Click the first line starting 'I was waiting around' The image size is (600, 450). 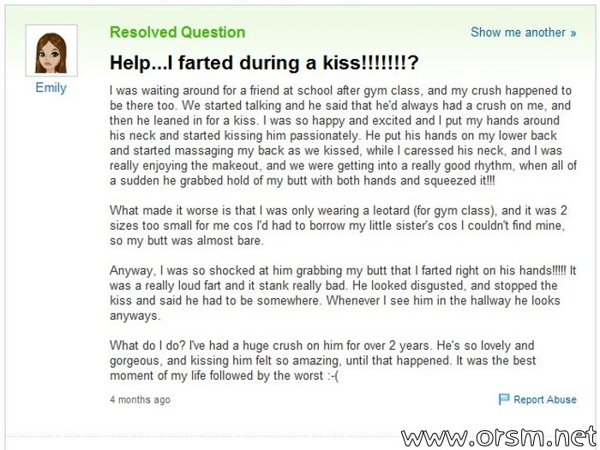340,91
